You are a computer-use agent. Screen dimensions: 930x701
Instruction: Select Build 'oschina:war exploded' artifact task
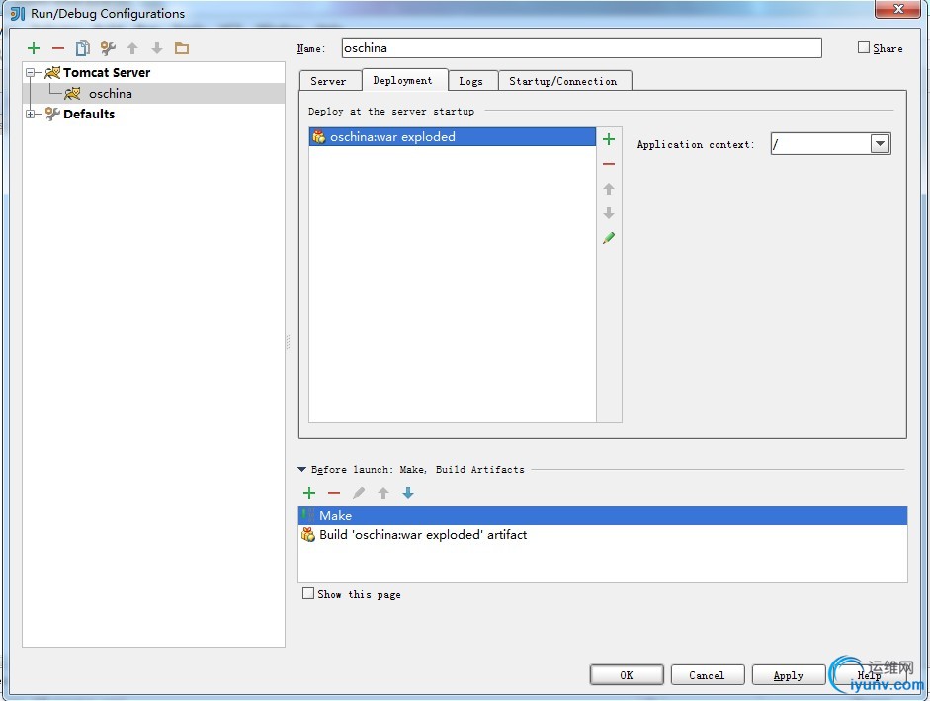(x=603, y=535)
